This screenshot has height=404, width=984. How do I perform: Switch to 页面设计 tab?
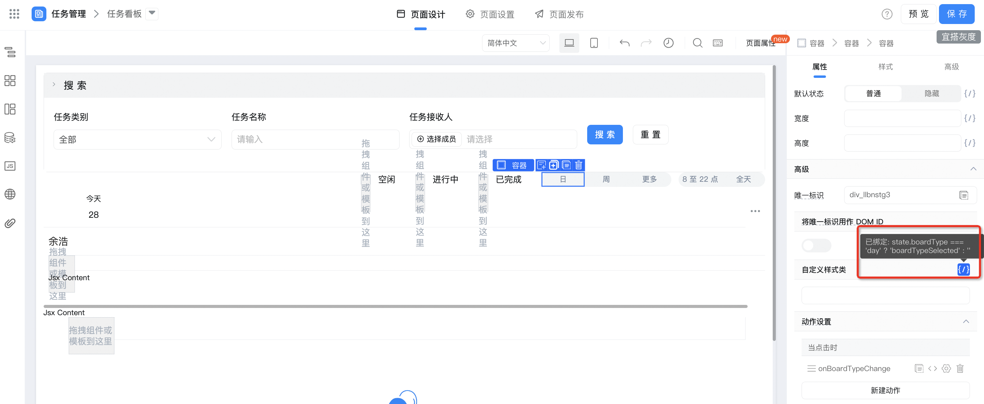421,14
